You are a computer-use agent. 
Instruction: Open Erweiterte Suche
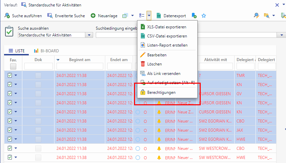click(x=66, y=16)
